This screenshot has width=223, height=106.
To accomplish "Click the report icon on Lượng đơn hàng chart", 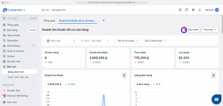I will tap(213, 75).
